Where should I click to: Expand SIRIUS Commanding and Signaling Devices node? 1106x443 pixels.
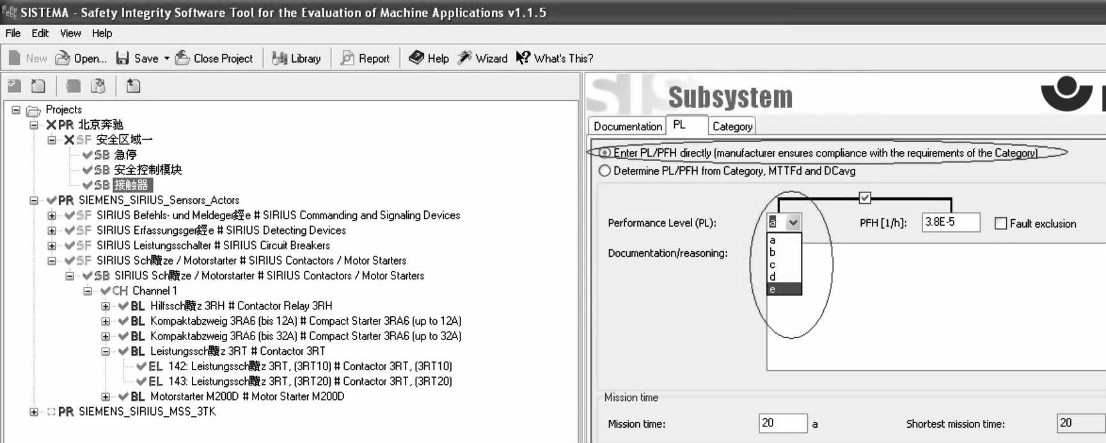52,215
